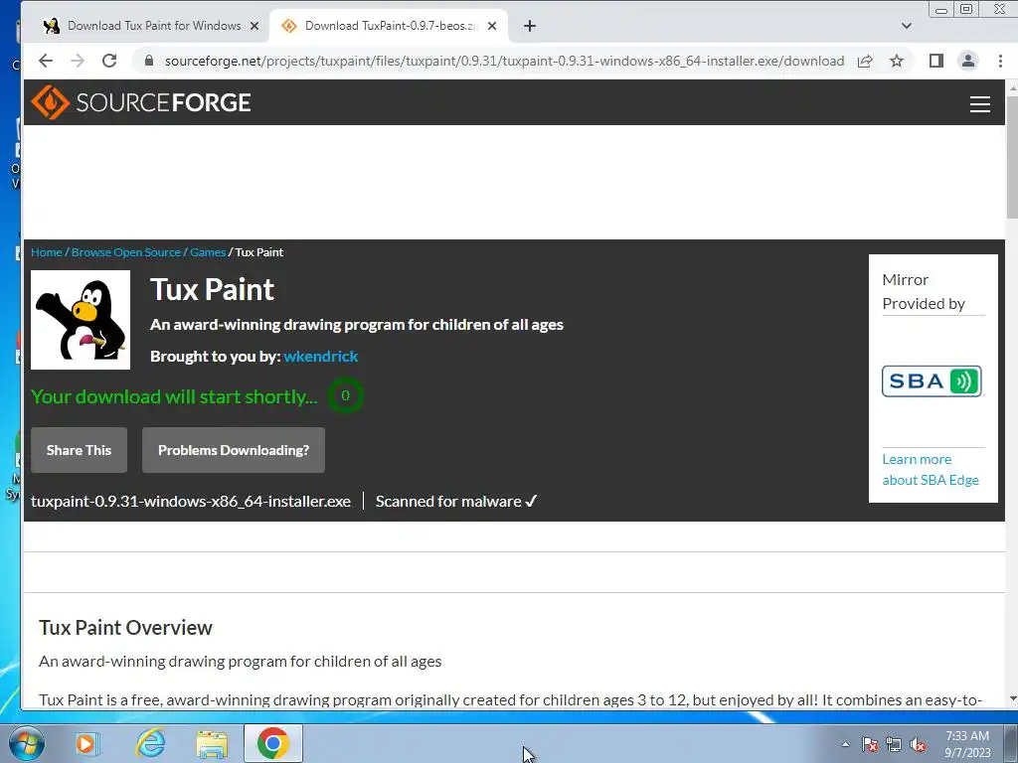Click the padlock site info icon
This screenshot has height=763, width=1018.
[149, 61]
